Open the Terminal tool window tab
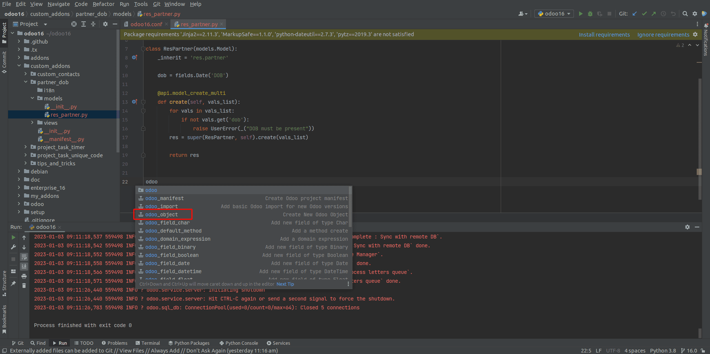Viewport: 710px width, 354px height. tap(148, 343)
